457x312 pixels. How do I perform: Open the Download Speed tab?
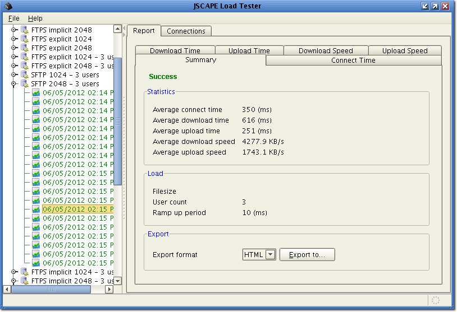pos(326,50)
